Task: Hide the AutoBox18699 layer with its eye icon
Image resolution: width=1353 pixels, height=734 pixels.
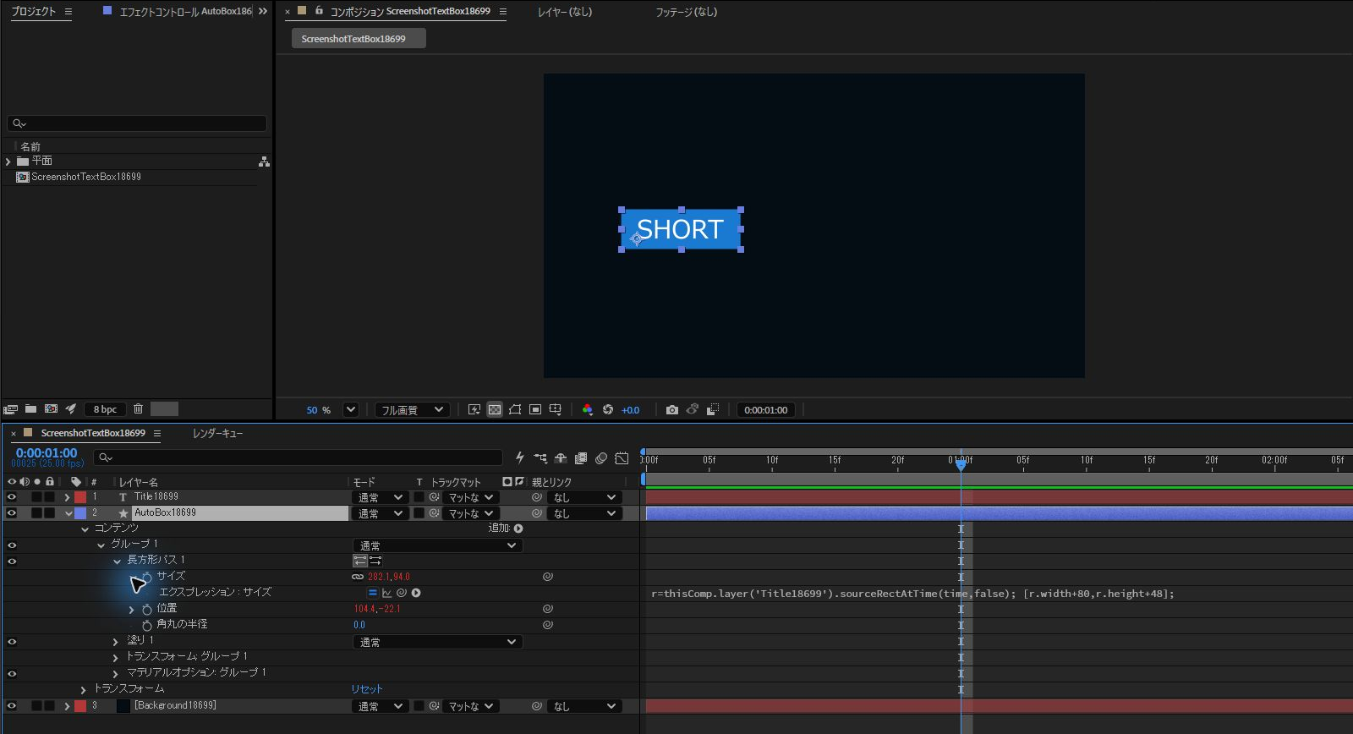Action: click(12, 513)
